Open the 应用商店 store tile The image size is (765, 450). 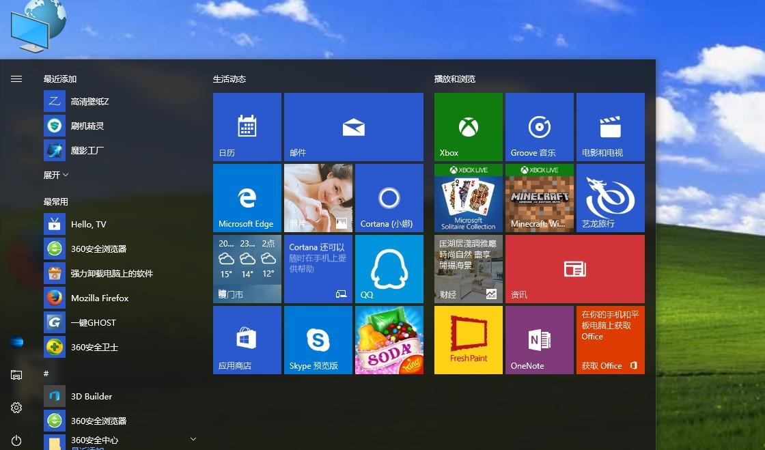click(x=247, y=340)
